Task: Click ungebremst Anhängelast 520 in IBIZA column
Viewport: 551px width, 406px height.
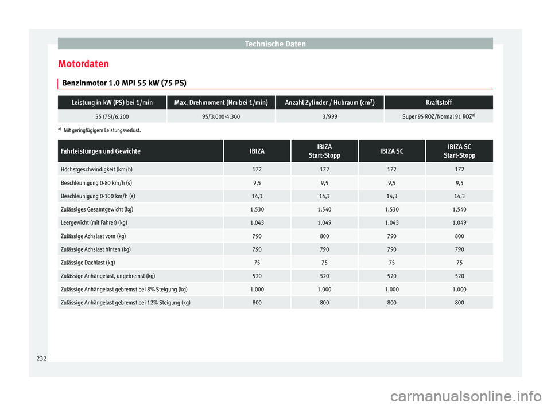Action: 257,276
